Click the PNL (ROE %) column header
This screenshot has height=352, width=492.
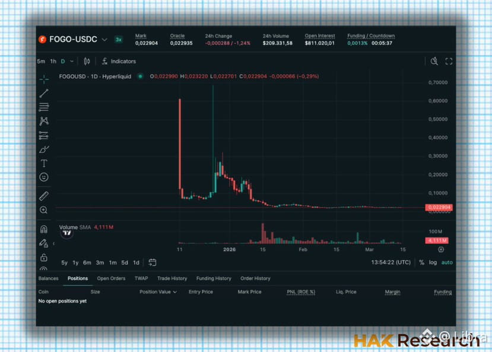pos(301,292)
